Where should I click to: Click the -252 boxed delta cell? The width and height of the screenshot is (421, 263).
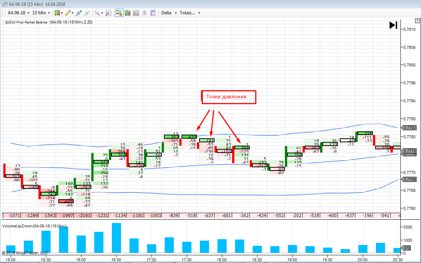coord(84,187)
